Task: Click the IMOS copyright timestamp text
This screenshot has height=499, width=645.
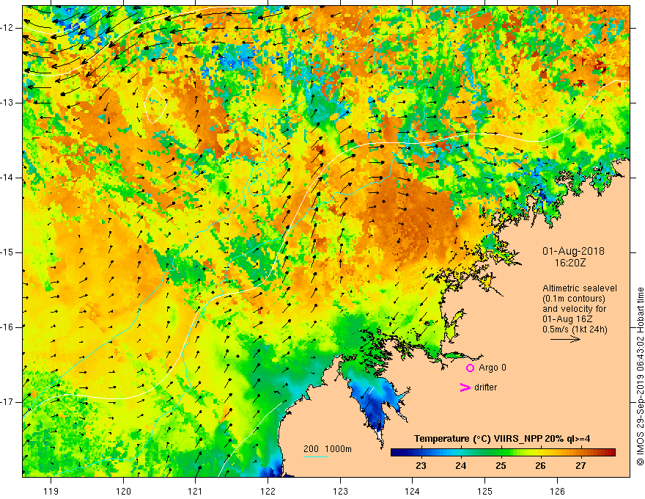Action: (x=640, y=377)
